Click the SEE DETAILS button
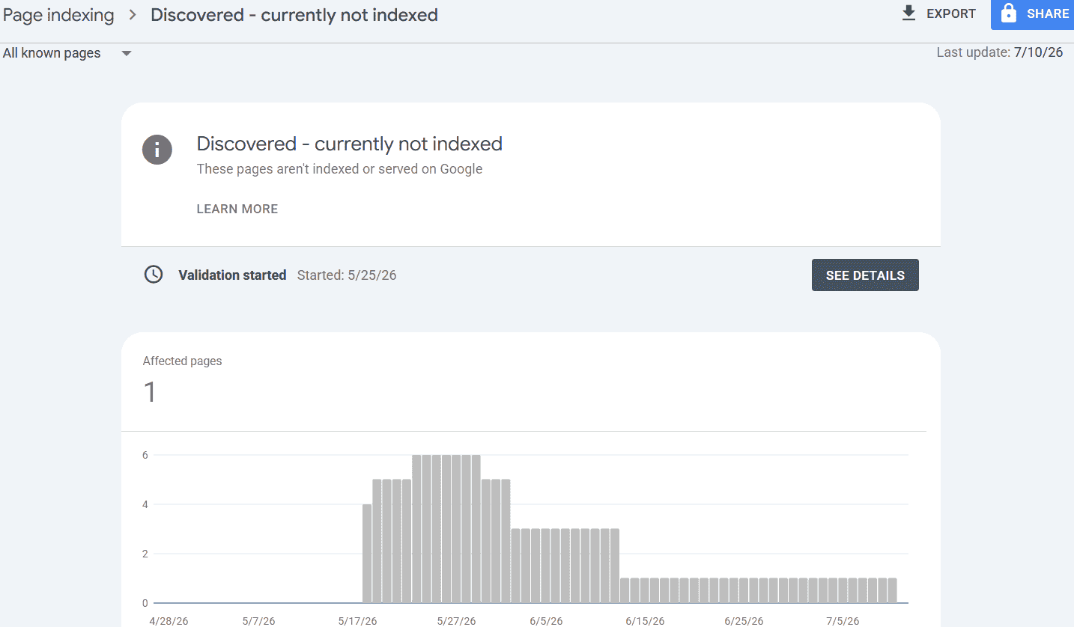Image resolution: width=1074 pixels, height=627 pixels. tap(865, 275)
